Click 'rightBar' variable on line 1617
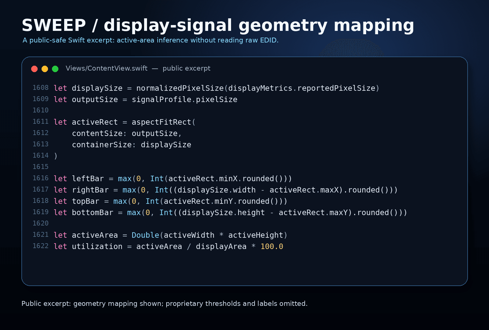489x330 pixels. coord(90,190)
